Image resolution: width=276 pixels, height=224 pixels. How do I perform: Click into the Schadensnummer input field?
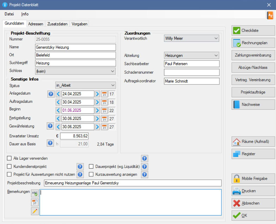pos(192,72)
